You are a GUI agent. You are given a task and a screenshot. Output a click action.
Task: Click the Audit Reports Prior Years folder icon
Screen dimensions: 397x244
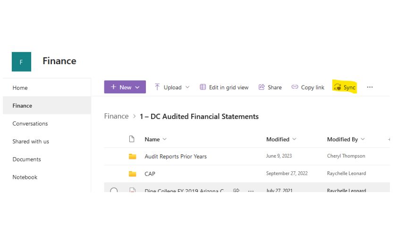133,156
